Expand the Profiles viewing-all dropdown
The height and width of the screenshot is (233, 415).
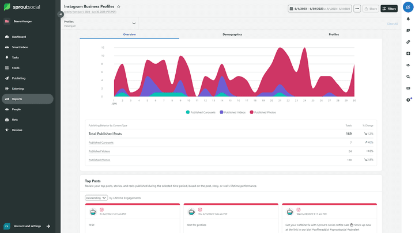tap(134, 24)
